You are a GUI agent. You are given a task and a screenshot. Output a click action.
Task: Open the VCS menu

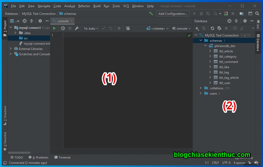pyautogui.click(x=126, y=6)
